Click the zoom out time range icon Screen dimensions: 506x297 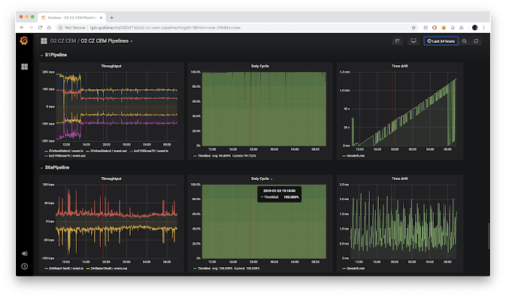(x=465, y=41)
